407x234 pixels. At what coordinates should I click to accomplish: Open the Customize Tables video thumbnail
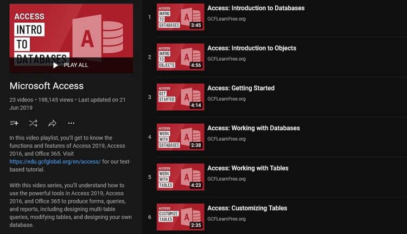coord(180,217)
